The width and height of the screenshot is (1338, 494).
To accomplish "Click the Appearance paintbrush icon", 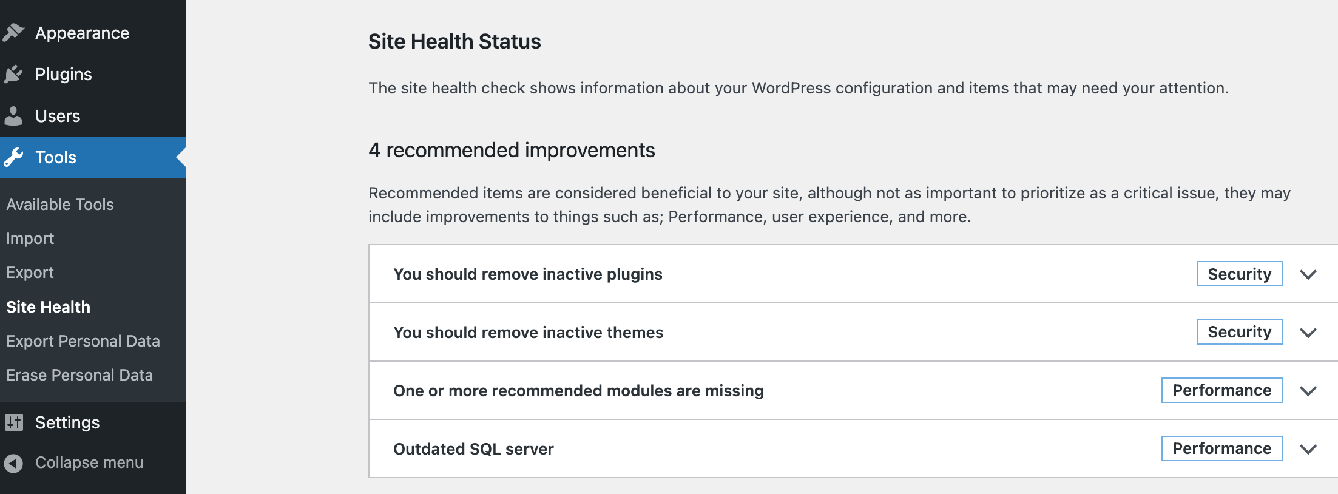I will click(13, 32).
